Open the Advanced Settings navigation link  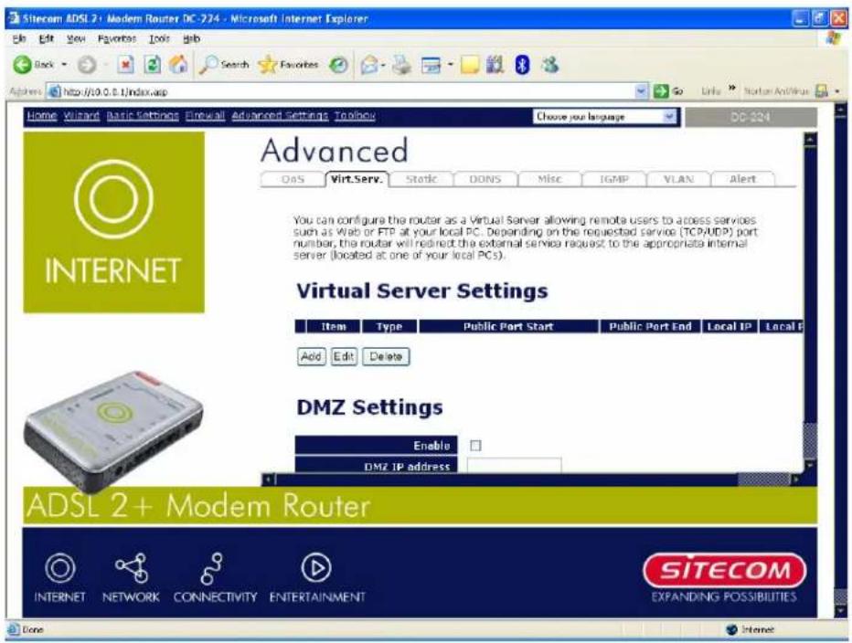point(280,116)
